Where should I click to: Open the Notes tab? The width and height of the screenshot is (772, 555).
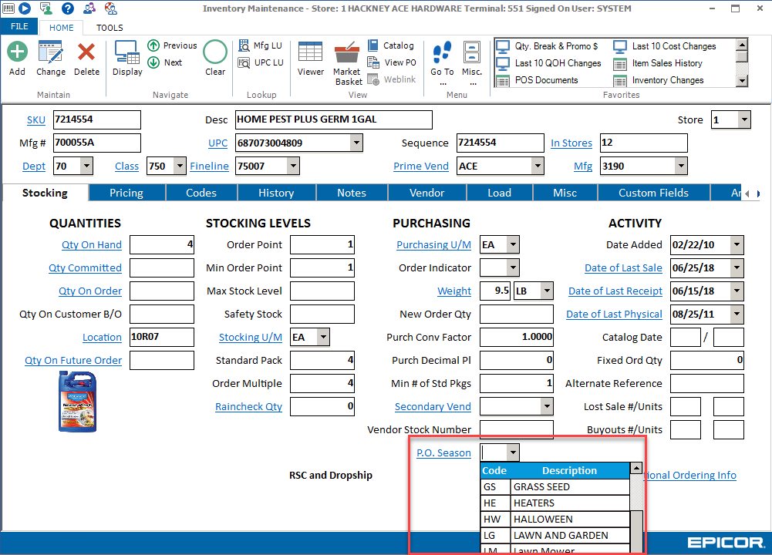pos(352,193)
